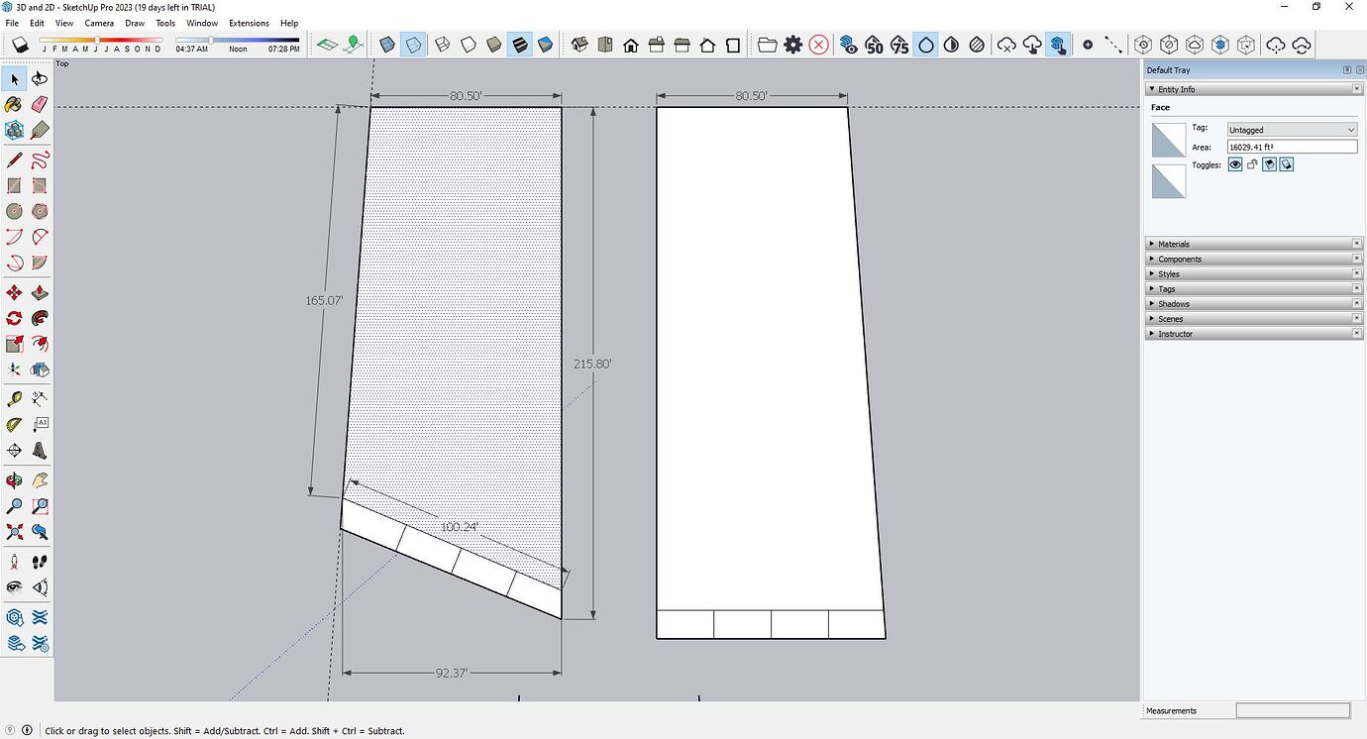This screenshot has height=739, width=1367.
Task: Toggle the lock on the selected face
Action: (x=1251, y=164)
